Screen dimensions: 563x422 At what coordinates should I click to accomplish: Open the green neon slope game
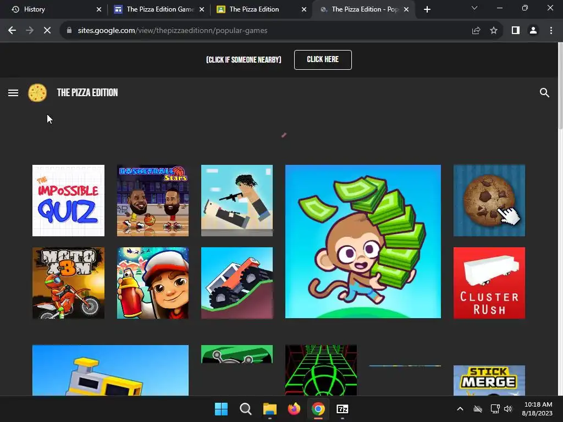pos(321,370)
